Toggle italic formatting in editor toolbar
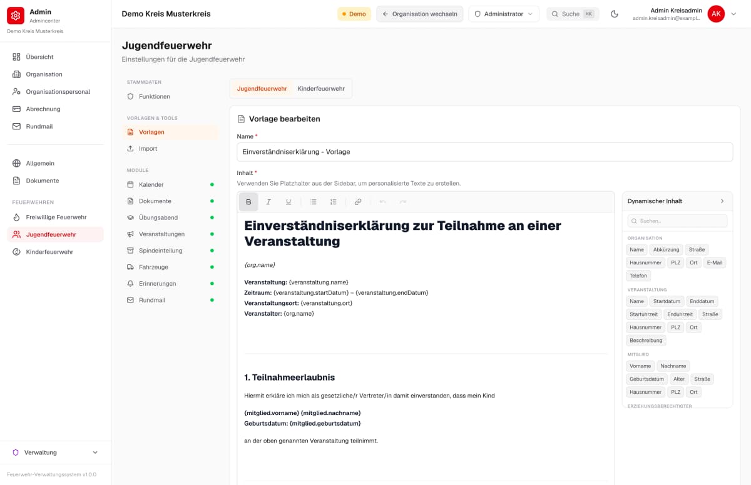This screenshot has height=485, width=751. pyautogui.click(x=268, y=202)
